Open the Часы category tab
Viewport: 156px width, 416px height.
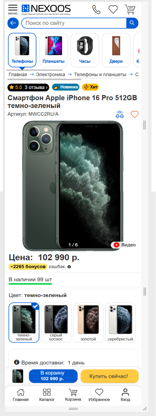click(x=85, y=50)
